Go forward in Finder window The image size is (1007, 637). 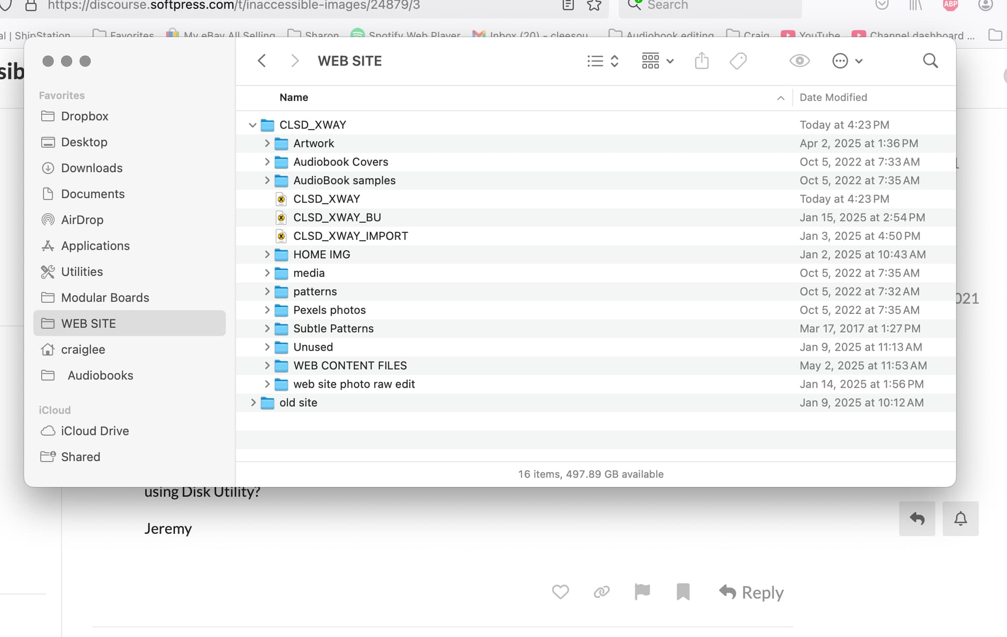pos(295,61)
